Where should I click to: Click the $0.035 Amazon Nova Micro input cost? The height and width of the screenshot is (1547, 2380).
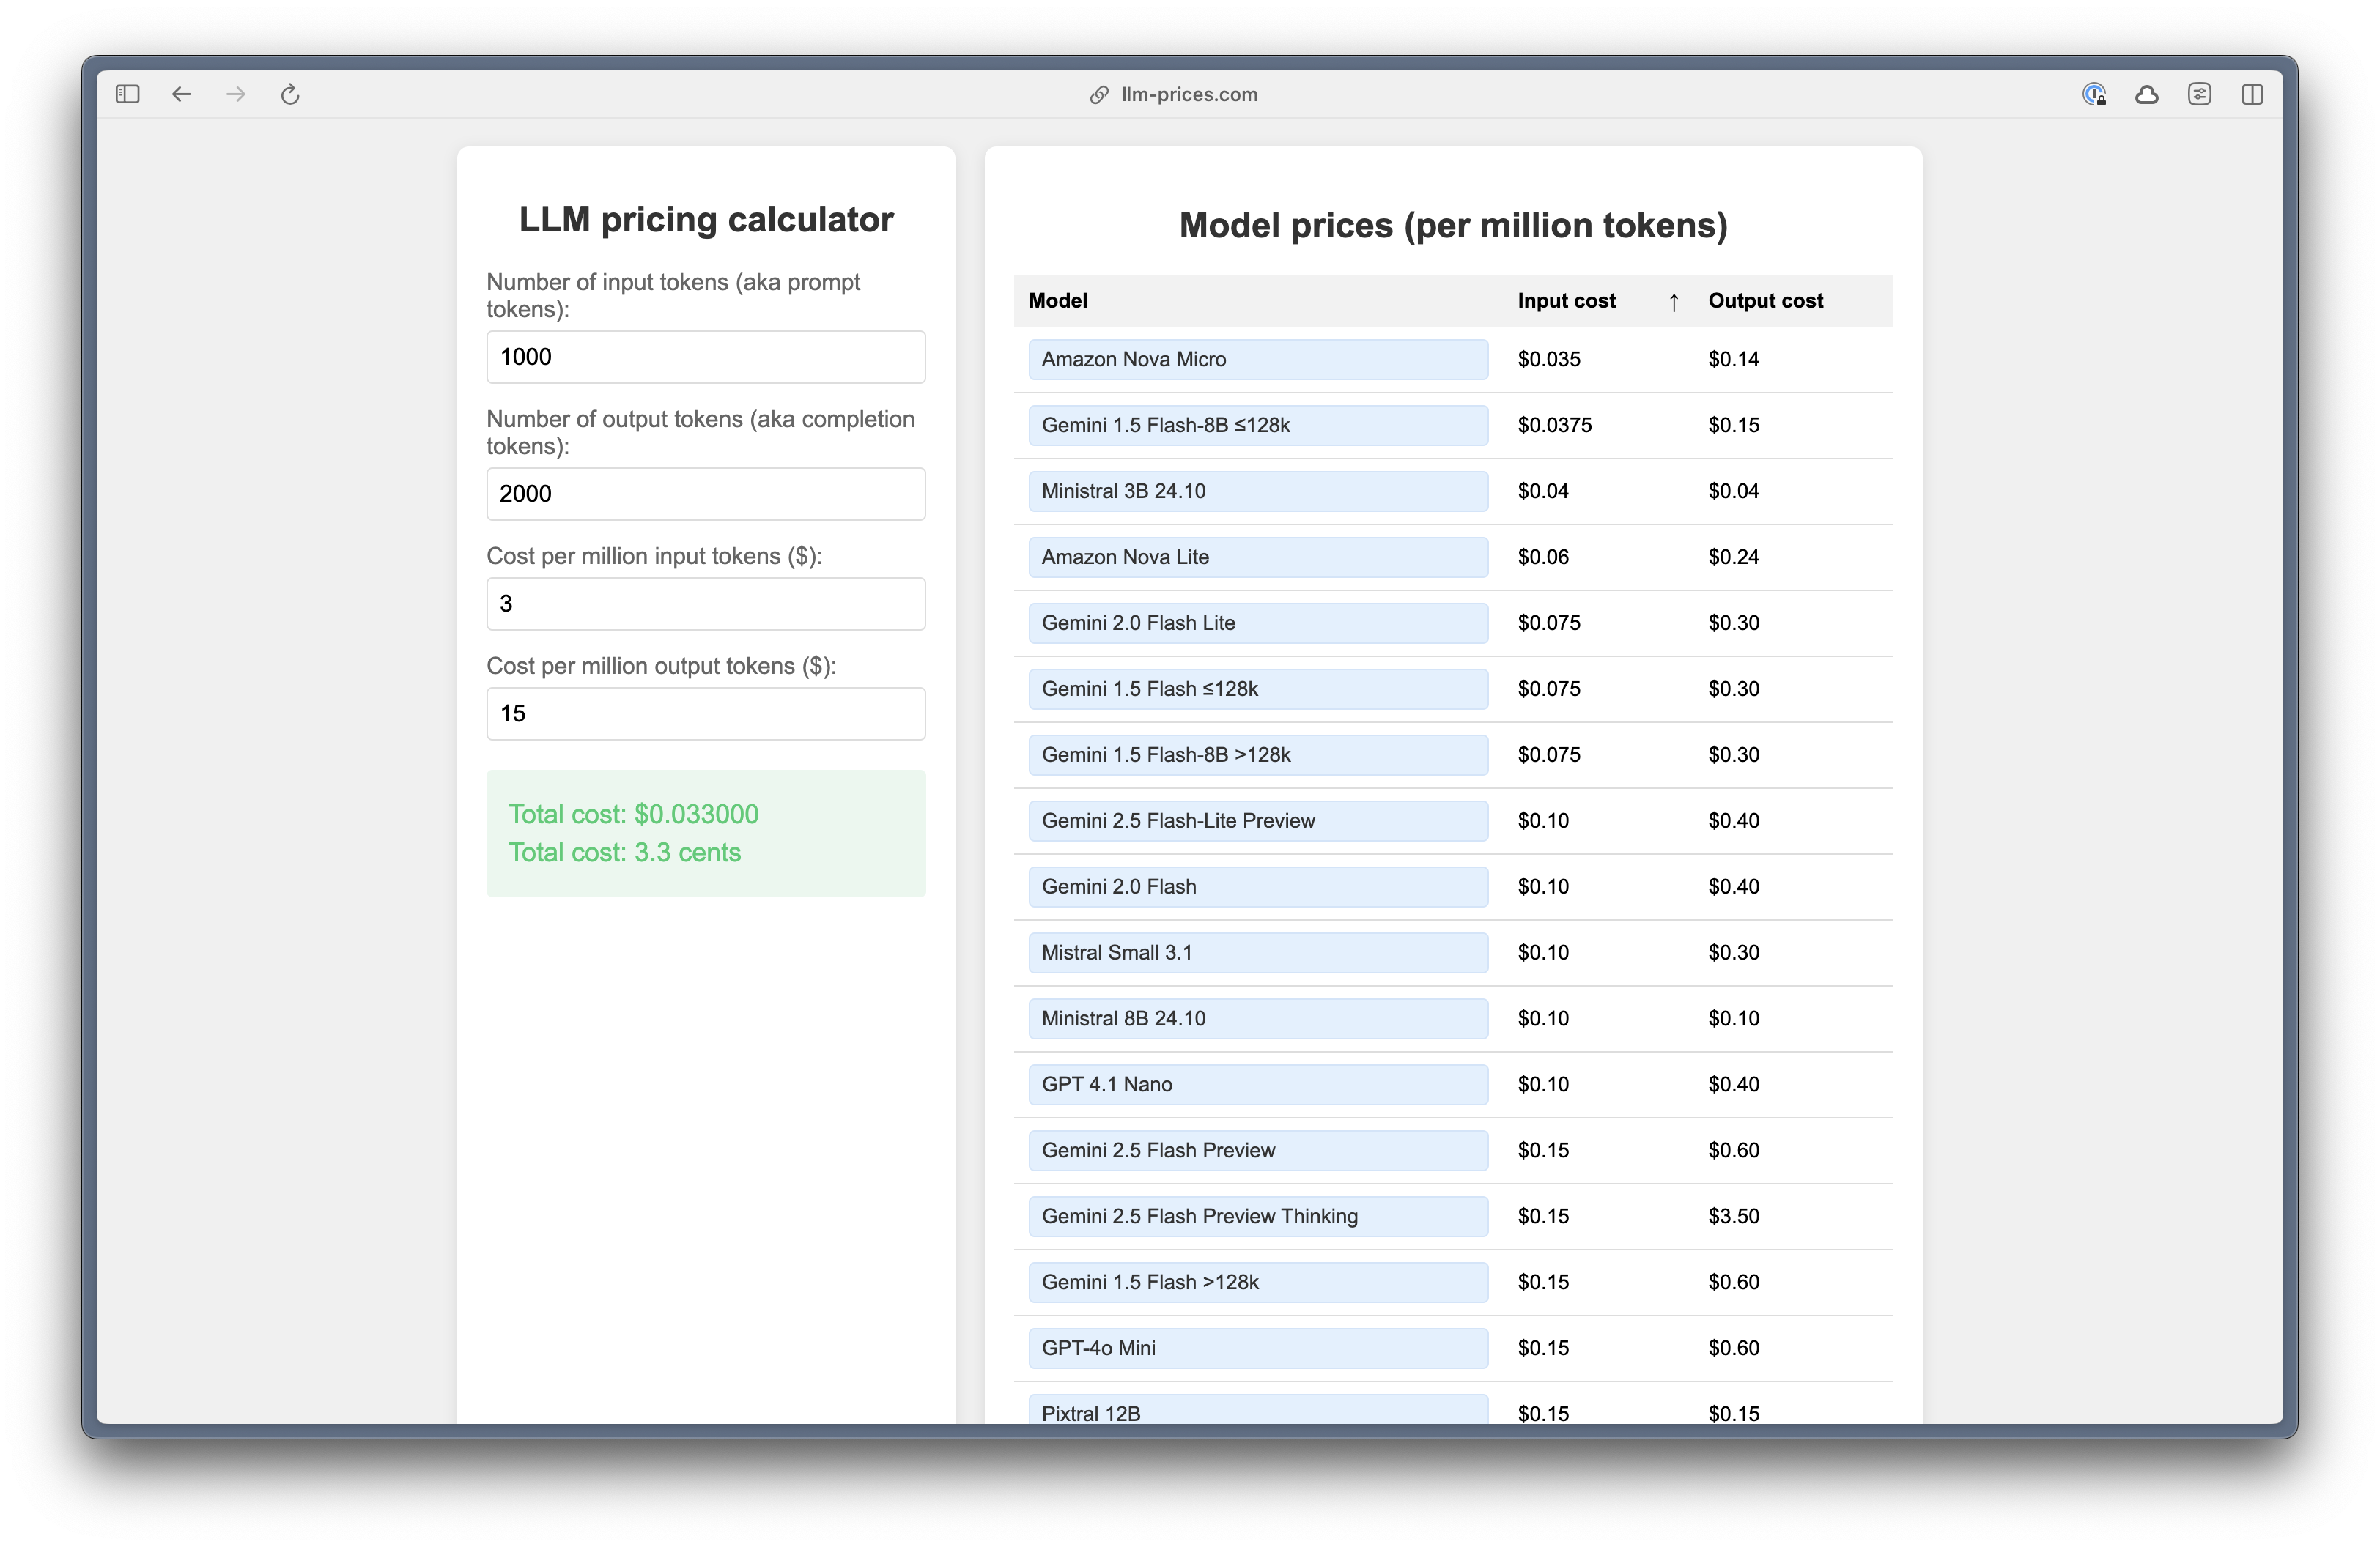click(1549, 360)
